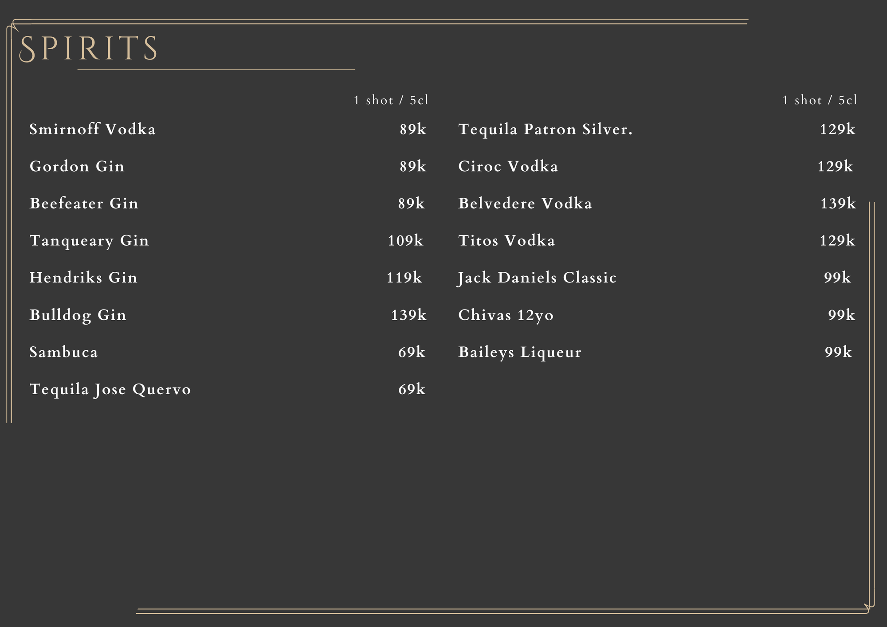Click the Sambuca menu item
This screenshot has width=887, height=627.
click(x=64, y=352)
